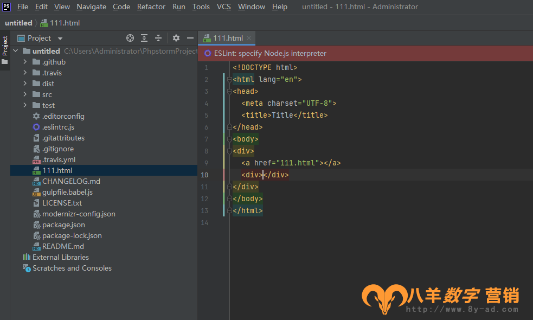Select the 111.html editor tab
Viewport: 533px width, 320px height.
(227, 38)
